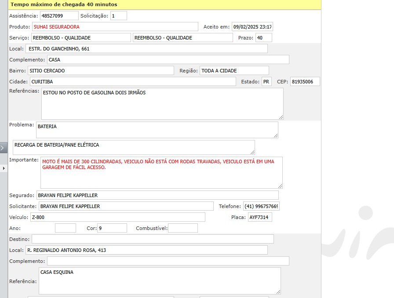Viewport: 394px width, 298px height.
Task: Click the Estado field showing PR
Action: [x=266, y=82]
